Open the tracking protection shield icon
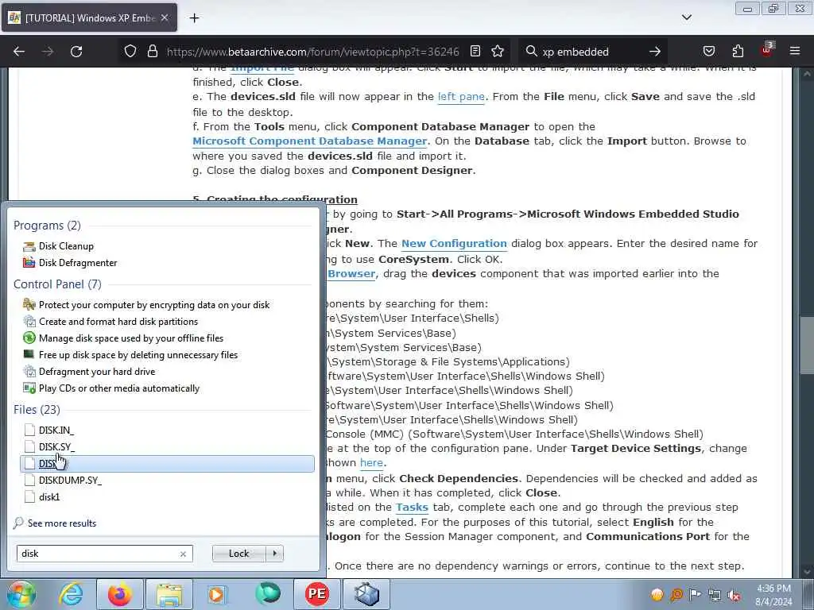This screenshot has width=814, height=610. pyautogui.click(x=130, y=52)
